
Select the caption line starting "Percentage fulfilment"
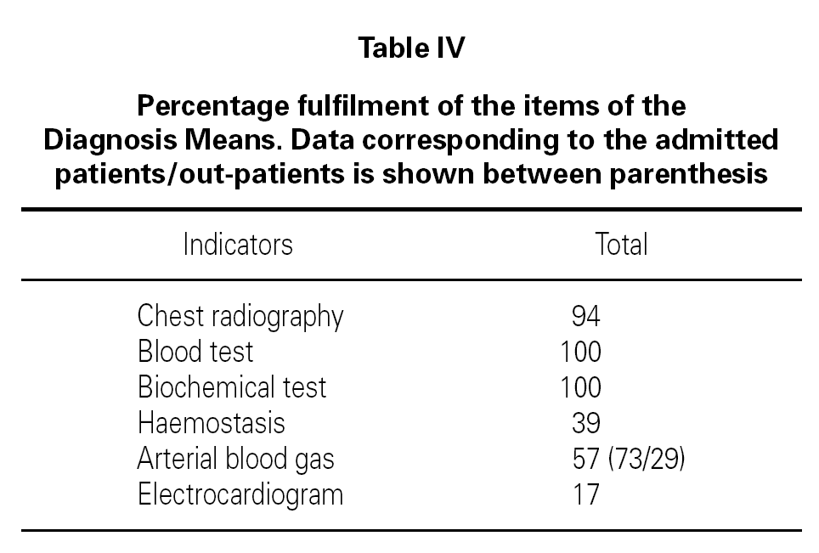[411, 107]
